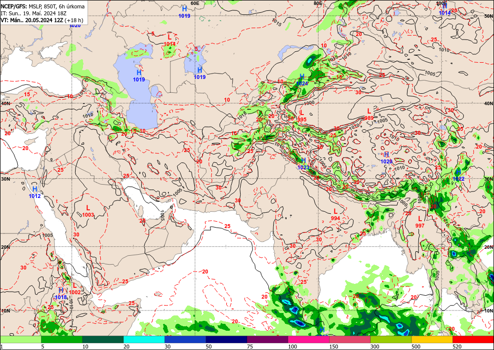This screenshot has height=350, width=494.
Task: Click the 'H 1024' high pressure label
Action: coord(302,80)
